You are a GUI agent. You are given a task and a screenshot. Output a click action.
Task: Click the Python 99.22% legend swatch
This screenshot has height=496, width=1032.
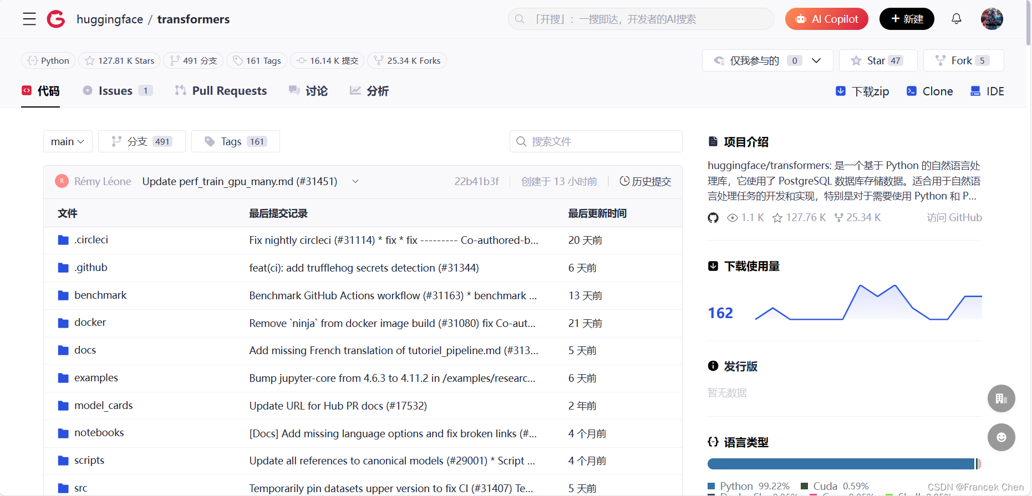pyautogui.click(x=711, y=487)
